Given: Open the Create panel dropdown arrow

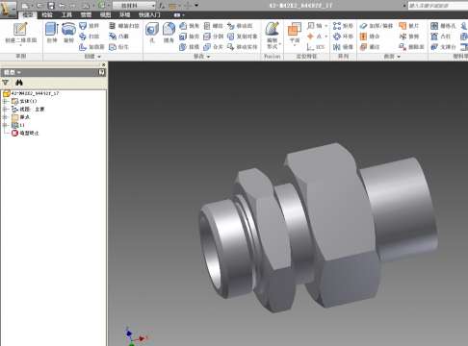Looking at the screenshot, I should coord(99,57).
